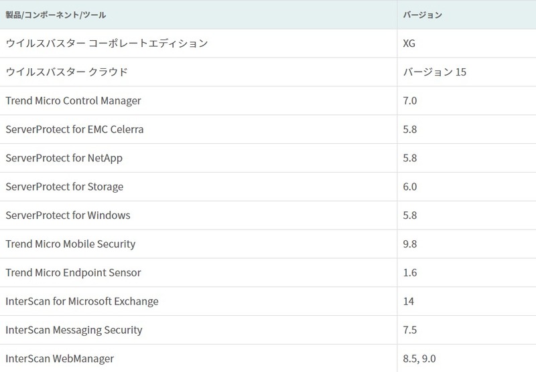Click version 6.0 for ServerProtect Storage

click(x=410, y=187)
